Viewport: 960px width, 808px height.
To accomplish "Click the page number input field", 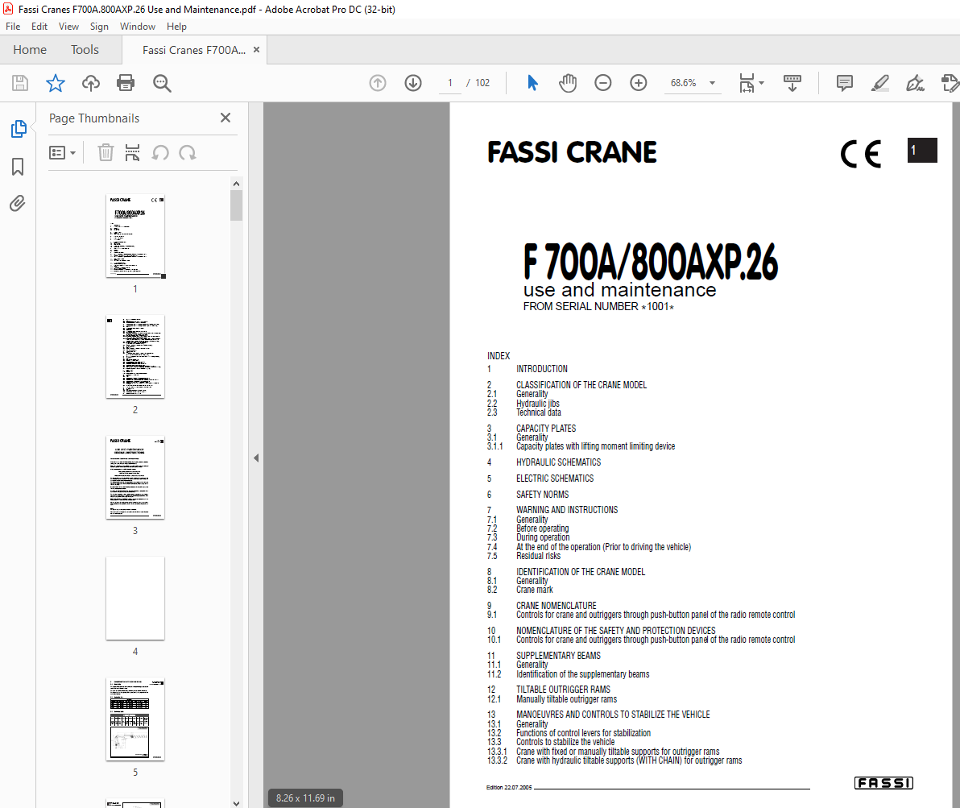I will (x=450, y=83).
